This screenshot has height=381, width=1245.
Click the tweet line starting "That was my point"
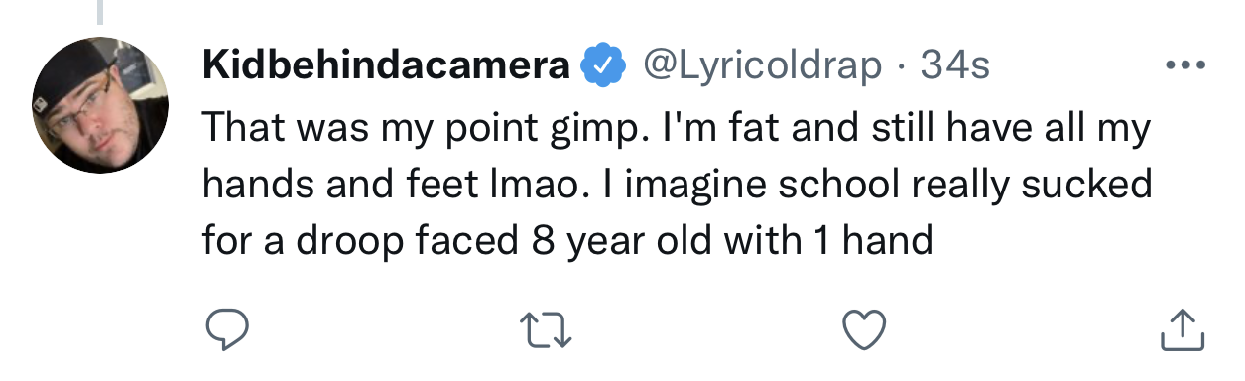click(x=676, y=128)
